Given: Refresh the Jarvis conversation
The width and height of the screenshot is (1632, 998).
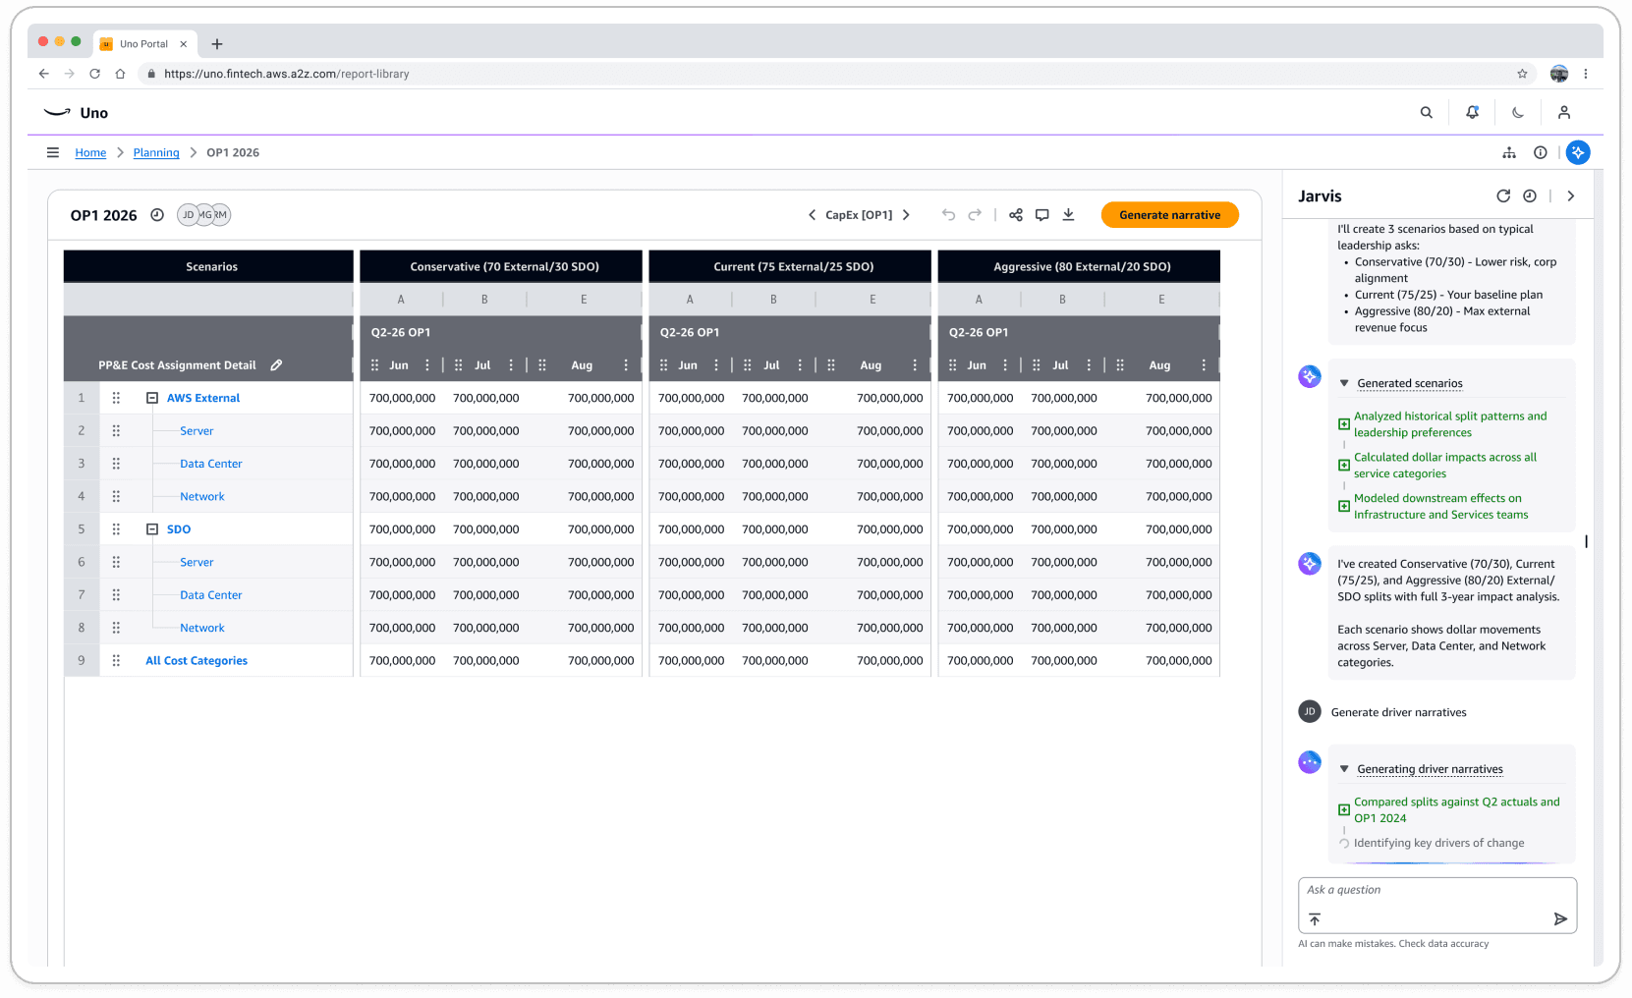Looking at the screenshot, I should tap(1503, 195).
